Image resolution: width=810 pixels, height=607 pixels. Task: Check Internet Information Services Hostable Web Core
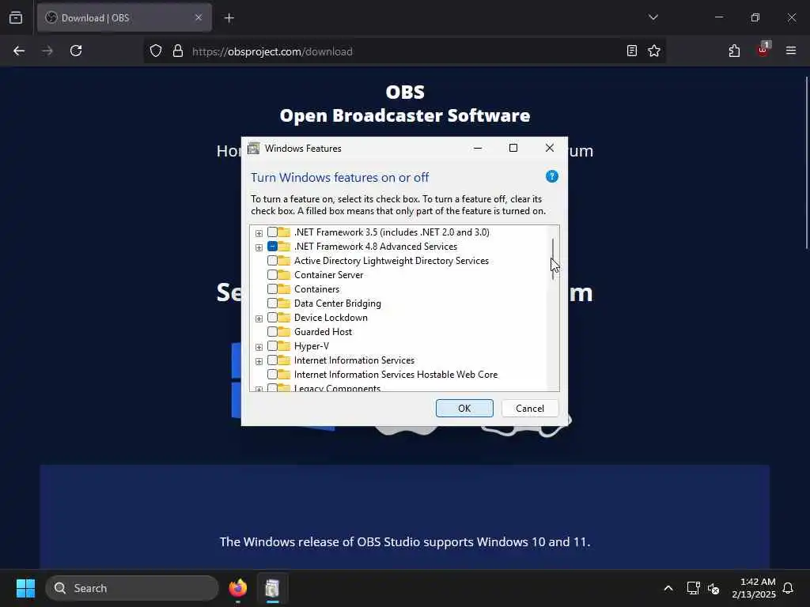272,374
